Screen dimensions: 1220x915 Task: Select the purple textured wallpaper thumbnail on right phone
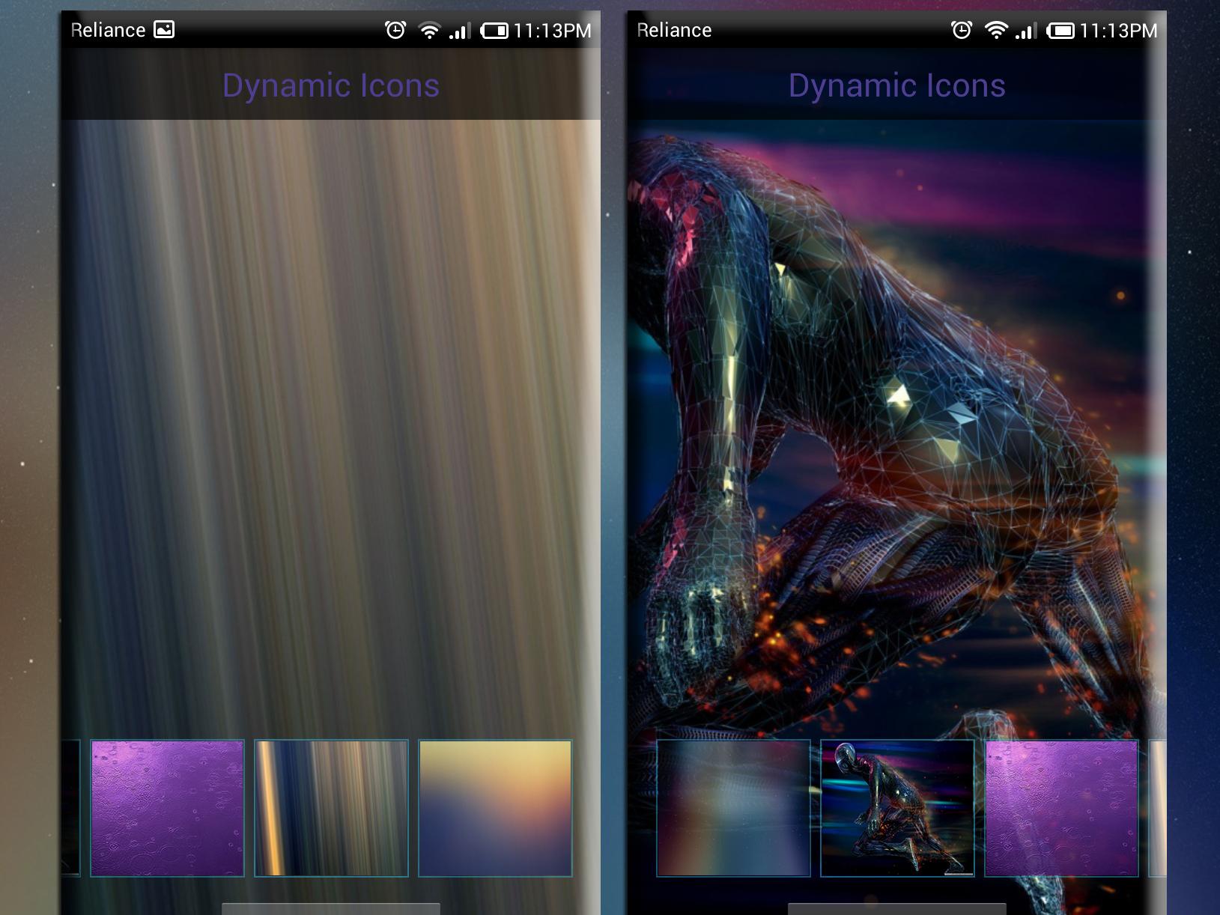click(x=1061, y=808)
